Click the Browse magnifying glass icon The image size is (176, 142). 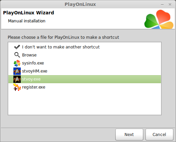pyautogui.click(x=17, y=55)
